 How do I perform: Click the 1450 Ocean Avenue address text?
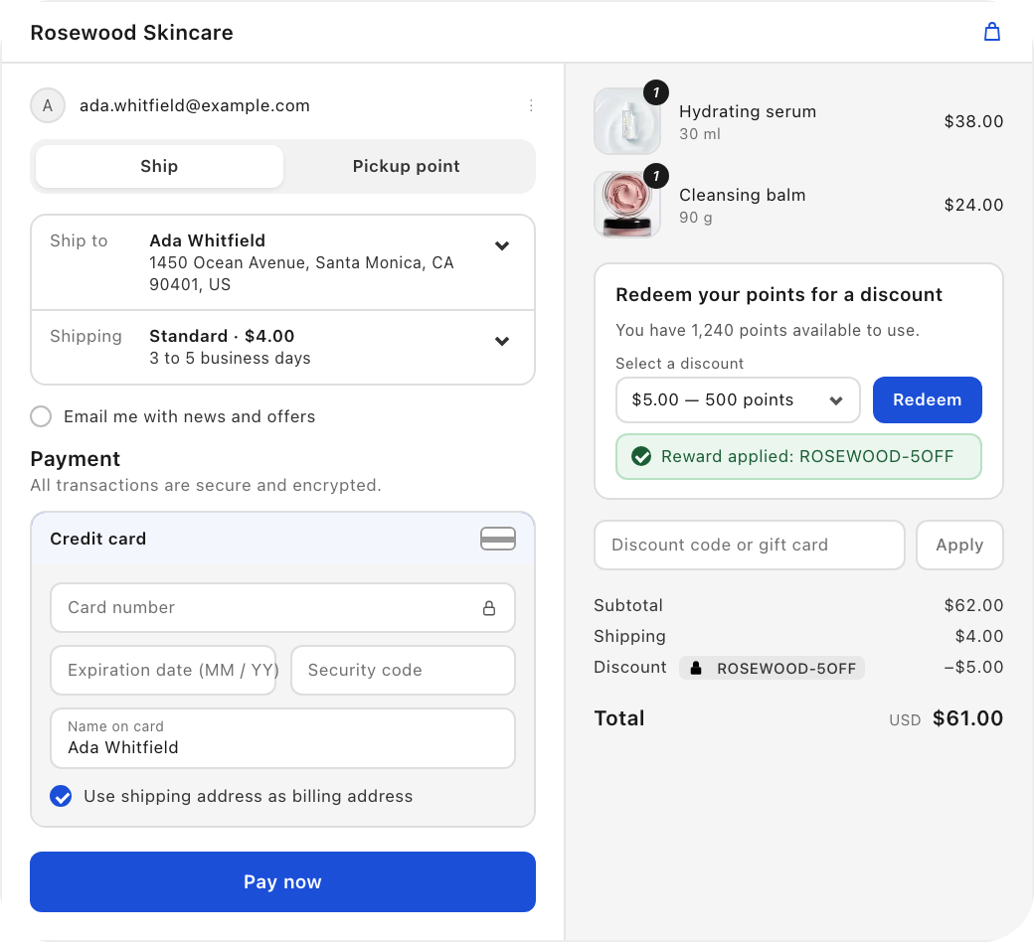click(x=301, y=273)
